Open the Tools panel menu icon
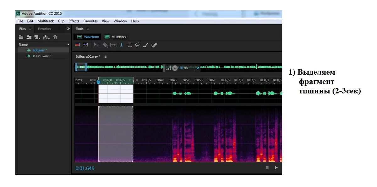Screen dimensions: 377x187 click(88, 29)
